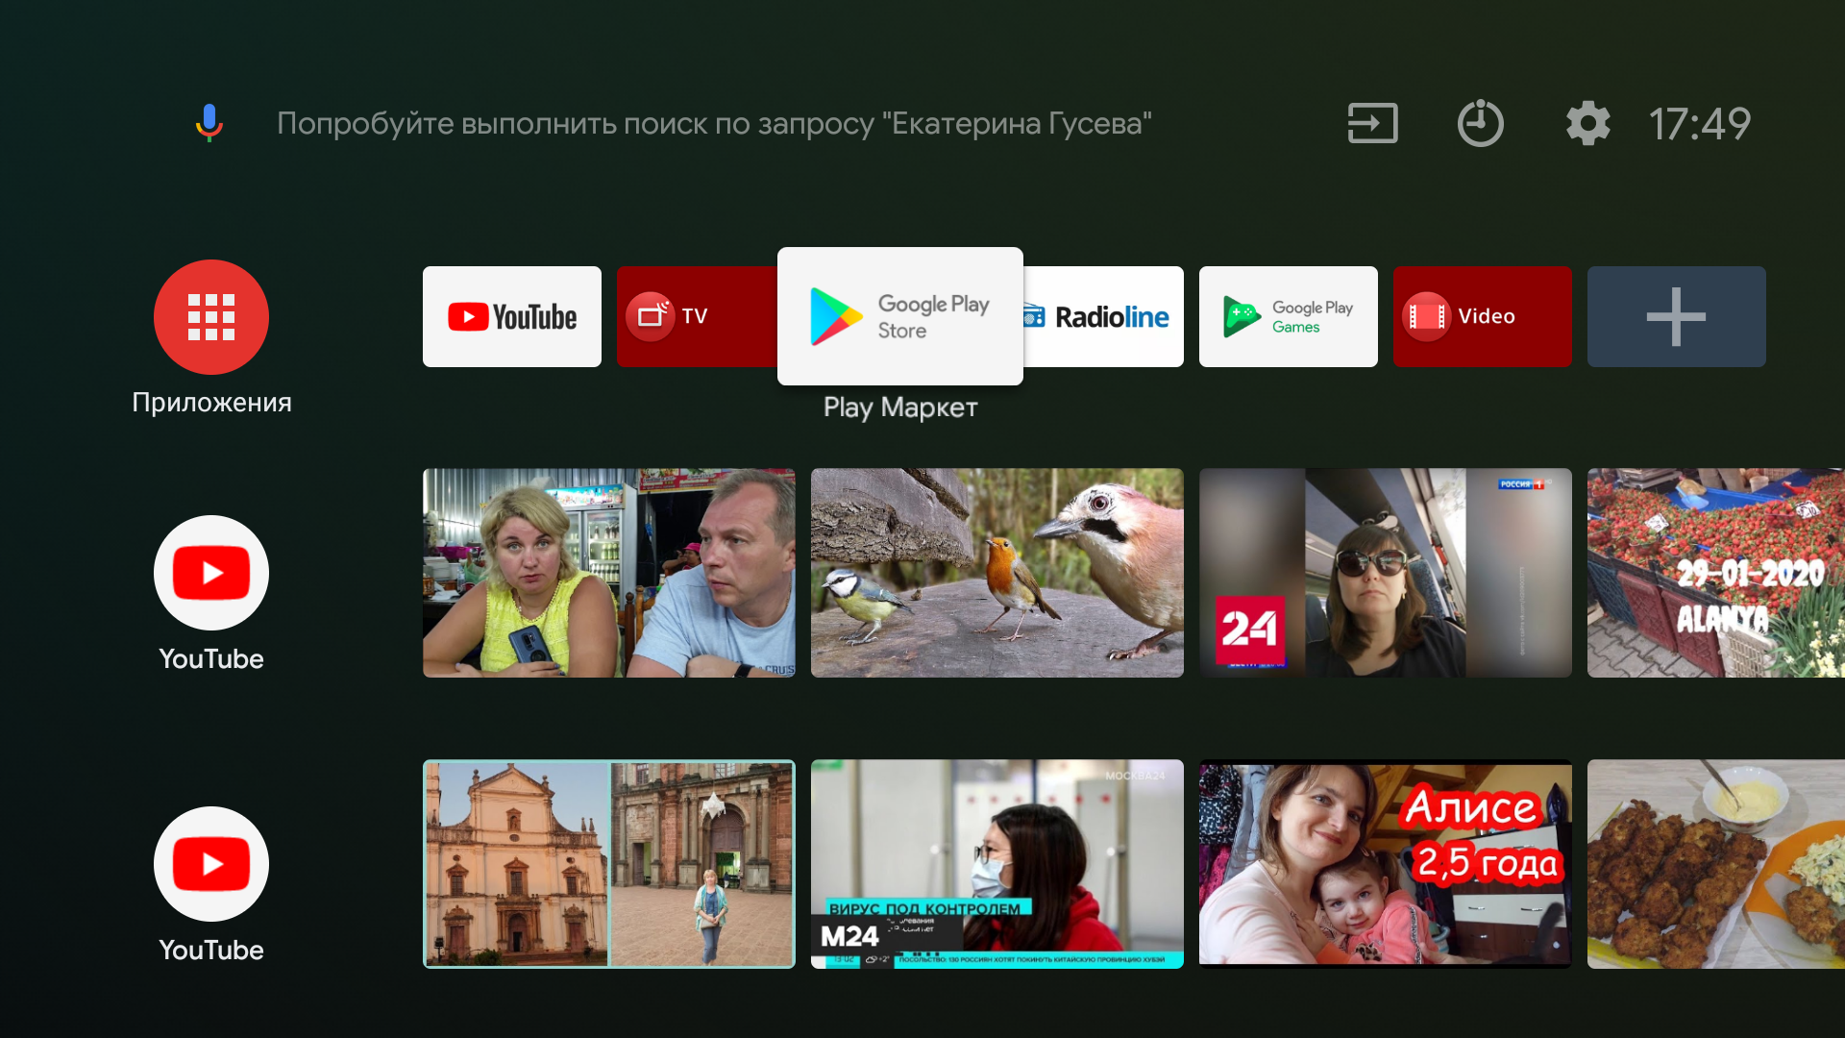
Task: Click the input source switch icon
Action: (1372, 123)
